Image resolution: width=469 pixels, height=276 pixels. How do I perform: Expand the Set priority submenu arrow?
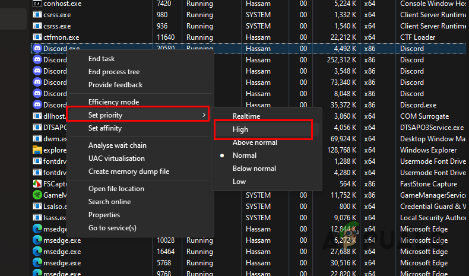(x=204, y=115)
